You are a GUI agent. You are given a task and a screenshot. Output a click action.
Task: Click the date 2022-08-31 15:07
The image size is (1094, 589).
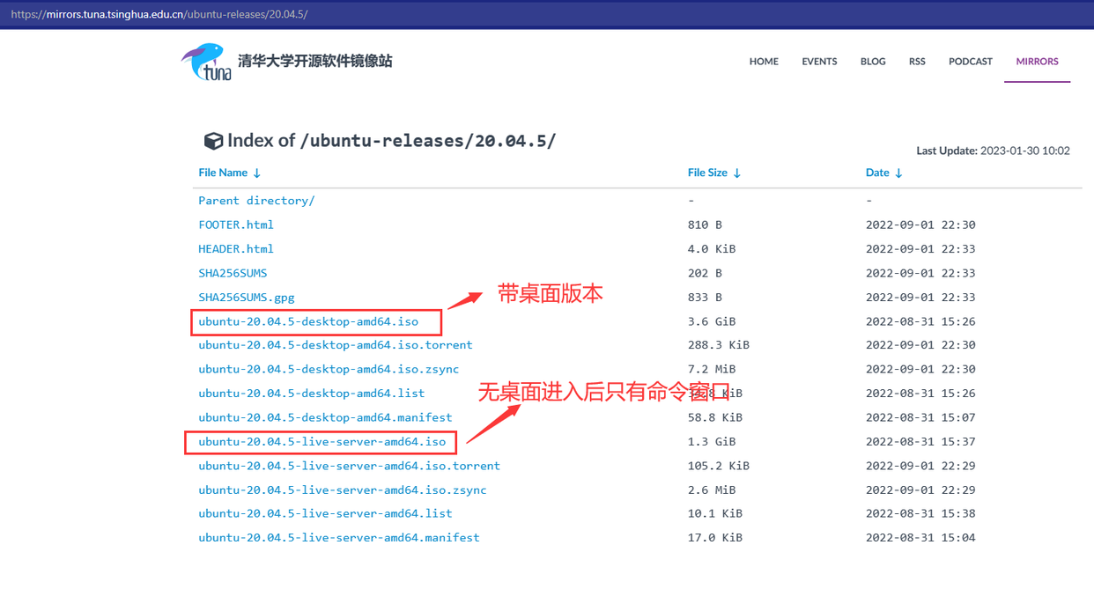click(x=920, y=417)
